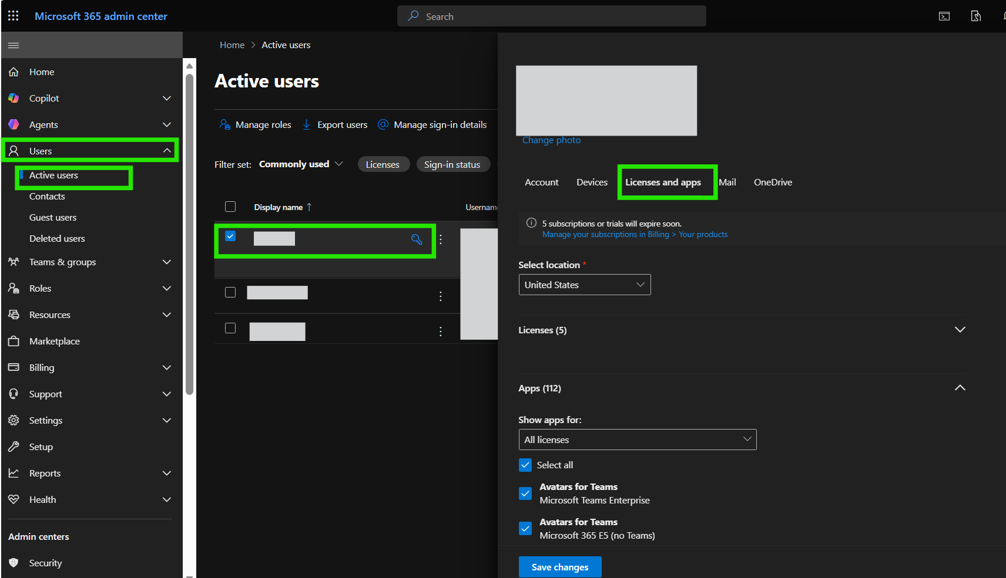Open the Show apps for dropdown

click(x=638, y=440)
